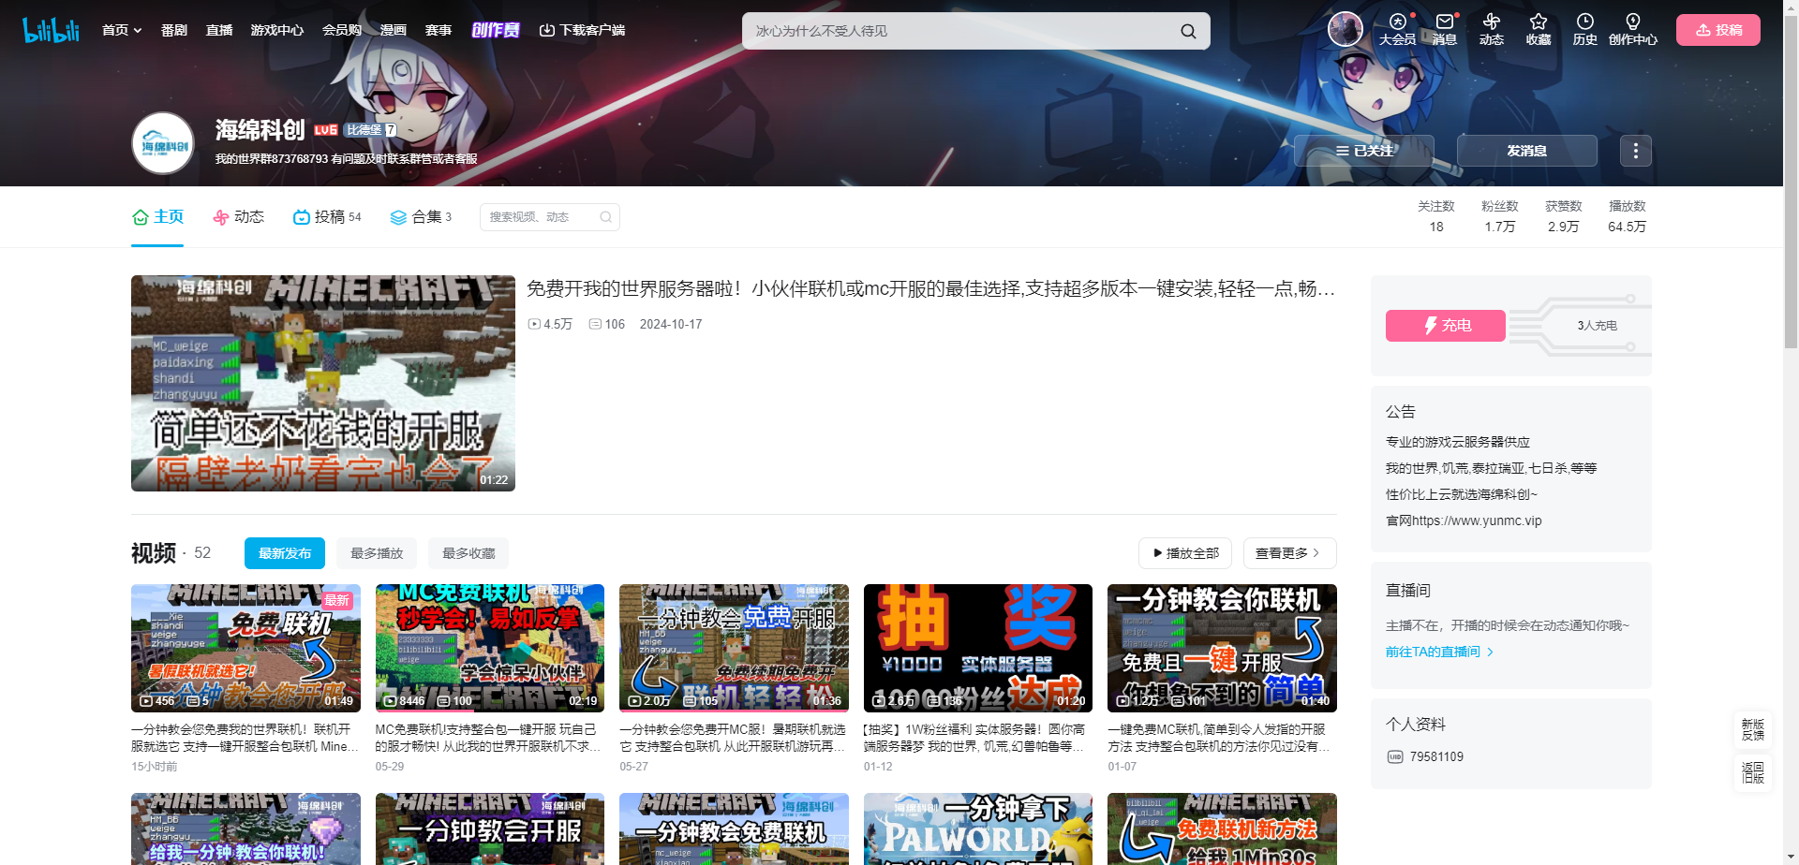Viewport: 1799px width, 865px height.
Task: Click 下载客户端 download link
Action: click(x=582, y=30)
